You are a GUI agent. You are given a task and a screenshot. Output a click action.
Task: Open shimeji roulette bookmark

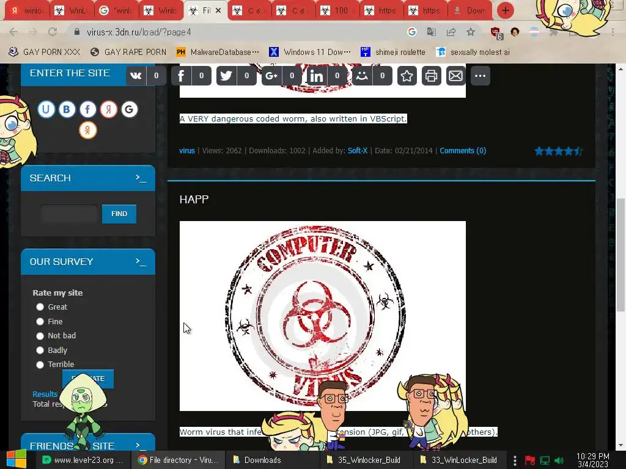(x=392, y=52)
